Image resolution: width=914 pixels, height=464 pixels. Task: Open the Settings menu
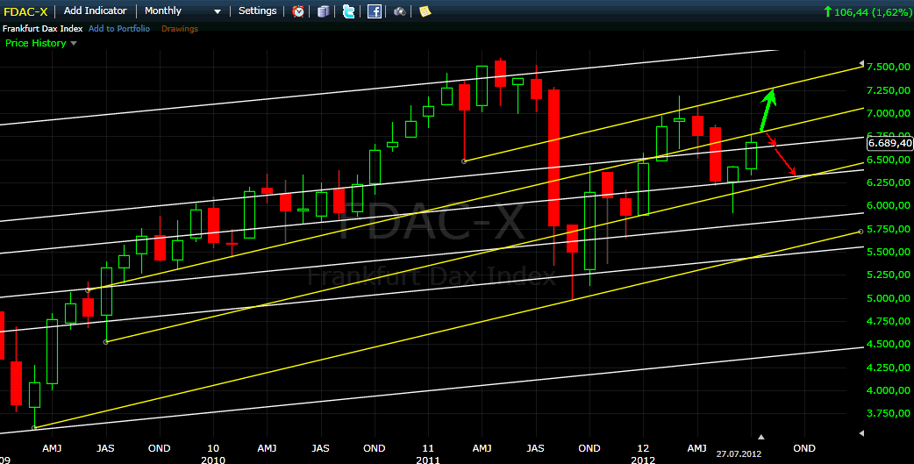point(258,11)
